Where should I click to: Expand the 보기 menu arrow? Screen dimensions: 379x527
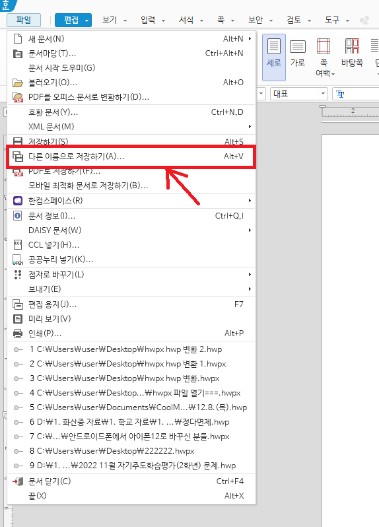(x=125, y=20)
